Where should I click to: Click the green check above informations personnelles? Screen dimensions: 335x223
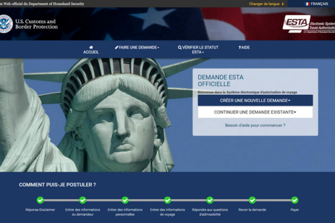coord(125,200)
